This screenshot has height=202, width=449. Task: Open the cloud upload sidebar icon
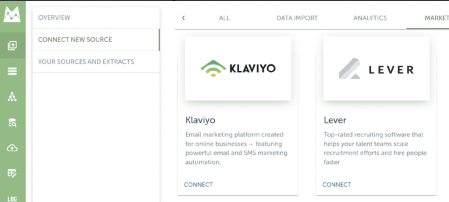[x=12, y=148]
